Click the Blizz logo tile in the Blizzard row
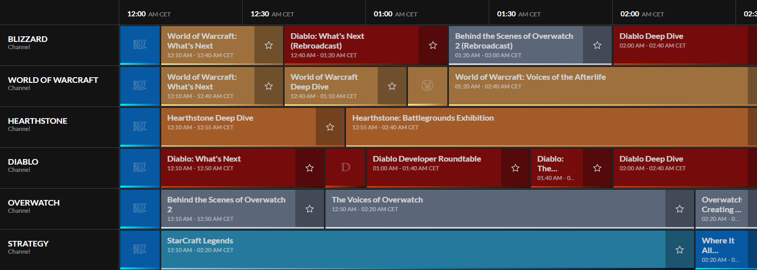Image resolution: width=757 pixels, height=270 pixels. (140, 45)
